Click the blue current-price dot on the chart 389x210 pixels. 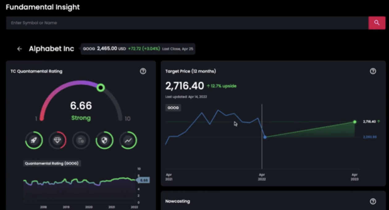click(265, 137)
